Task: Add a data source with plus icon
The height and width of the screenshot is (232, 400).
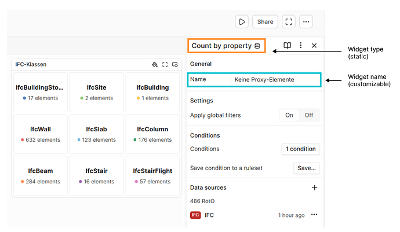Action: (314, 187)
